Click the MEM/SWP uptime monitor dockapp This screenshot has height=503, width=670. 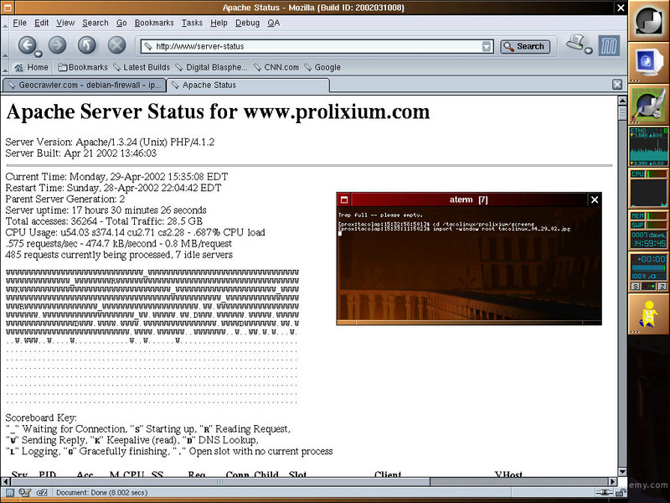click(x=648, y=230)
